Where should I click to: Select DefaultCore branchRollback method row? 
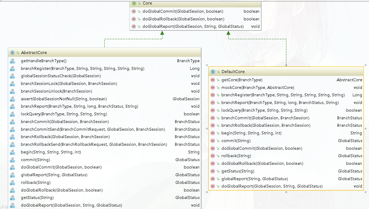pos(286,125)
